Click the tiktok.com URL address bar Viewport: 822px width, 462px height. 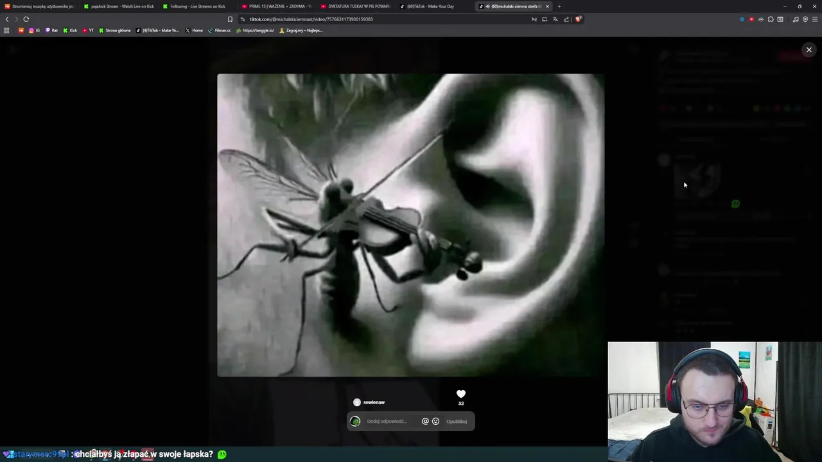385,19
